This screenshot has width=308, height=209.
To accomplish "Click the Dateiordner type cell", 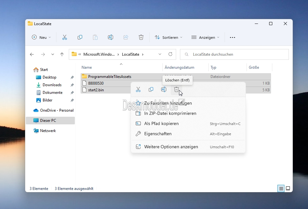I will tap(220, 77).
